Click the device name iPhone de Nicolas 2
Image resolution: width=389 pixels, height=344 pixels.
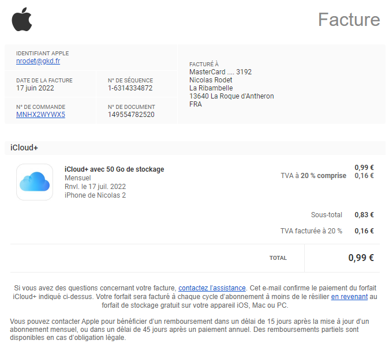point(95,195)
